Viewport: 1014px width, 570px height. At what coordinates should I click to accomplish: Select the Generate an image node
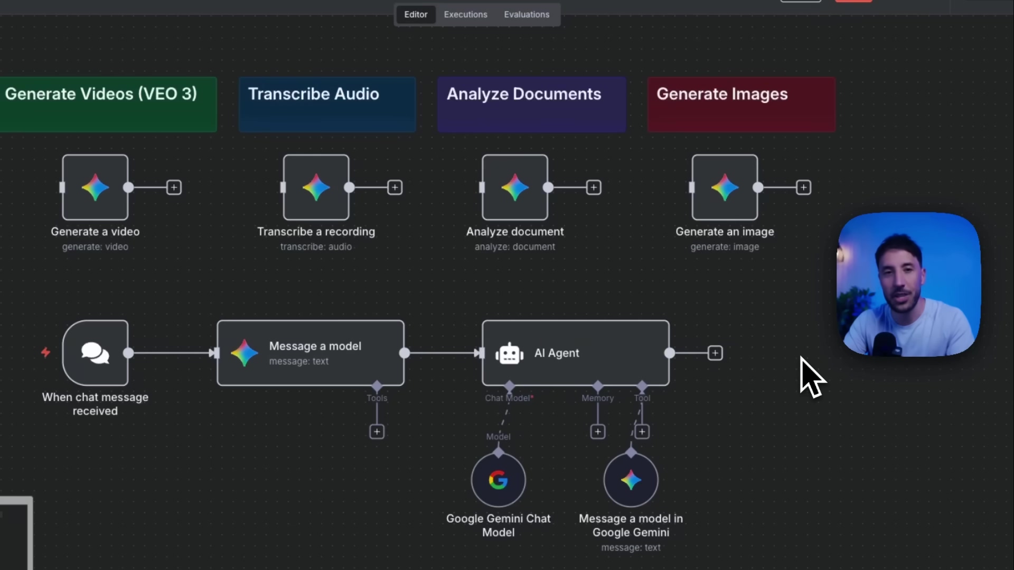tap(725, 187)
